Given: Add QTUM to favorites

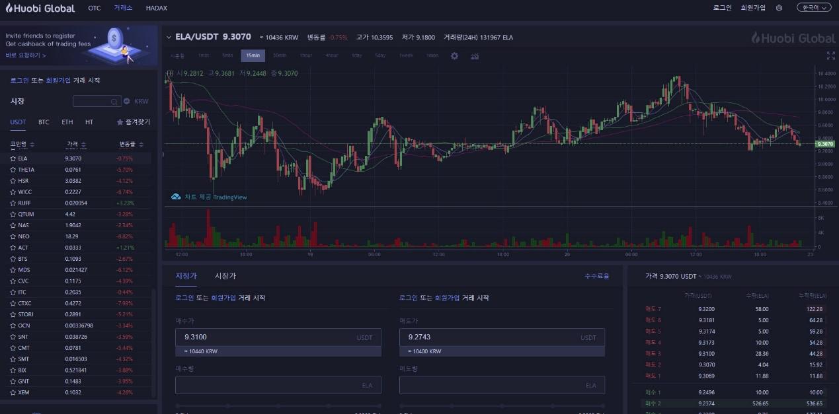Looking at the screenshot, I should pyautogui.click(x=13, y=214).
